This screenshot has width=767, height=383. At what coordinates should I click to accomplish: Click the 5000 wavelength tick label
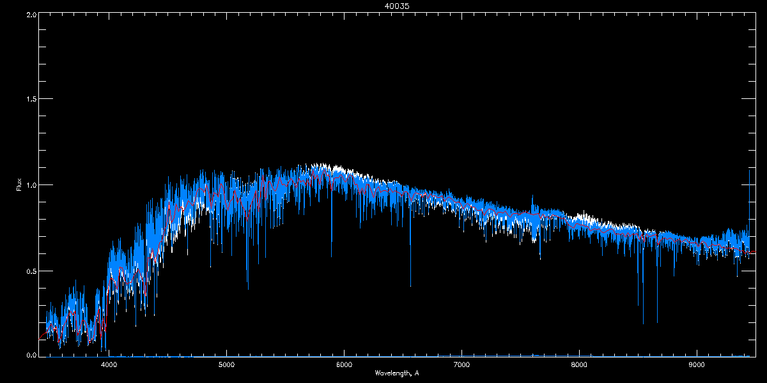tap(227, 364)
